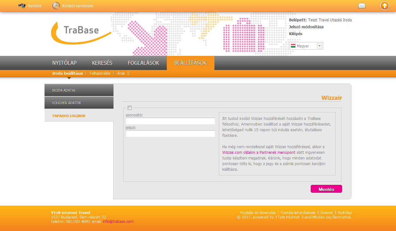Switch to the Árak submenu
This screenshot has width=396, height=231.
(121, 73)
